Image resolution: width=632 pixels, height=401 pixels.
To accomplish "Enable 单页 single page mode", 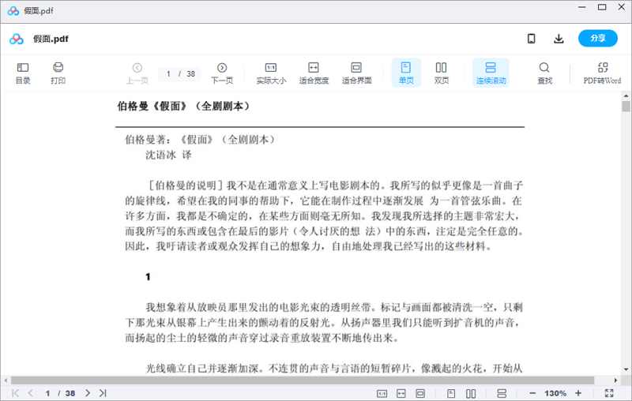I will pyautogui.click(x=406, y=73).
